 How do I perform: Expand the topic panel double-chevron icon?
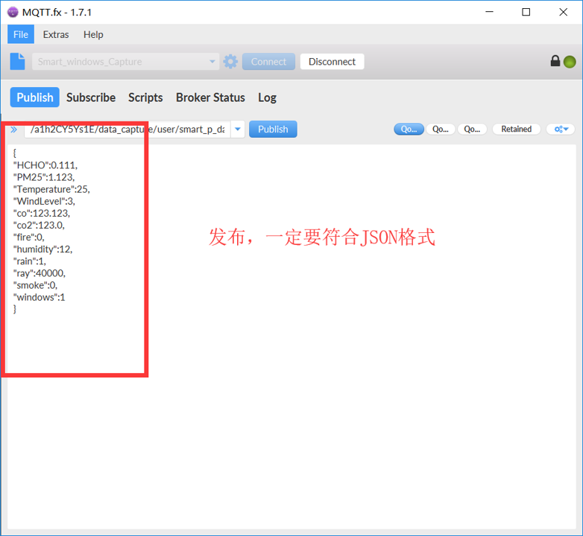13,130
